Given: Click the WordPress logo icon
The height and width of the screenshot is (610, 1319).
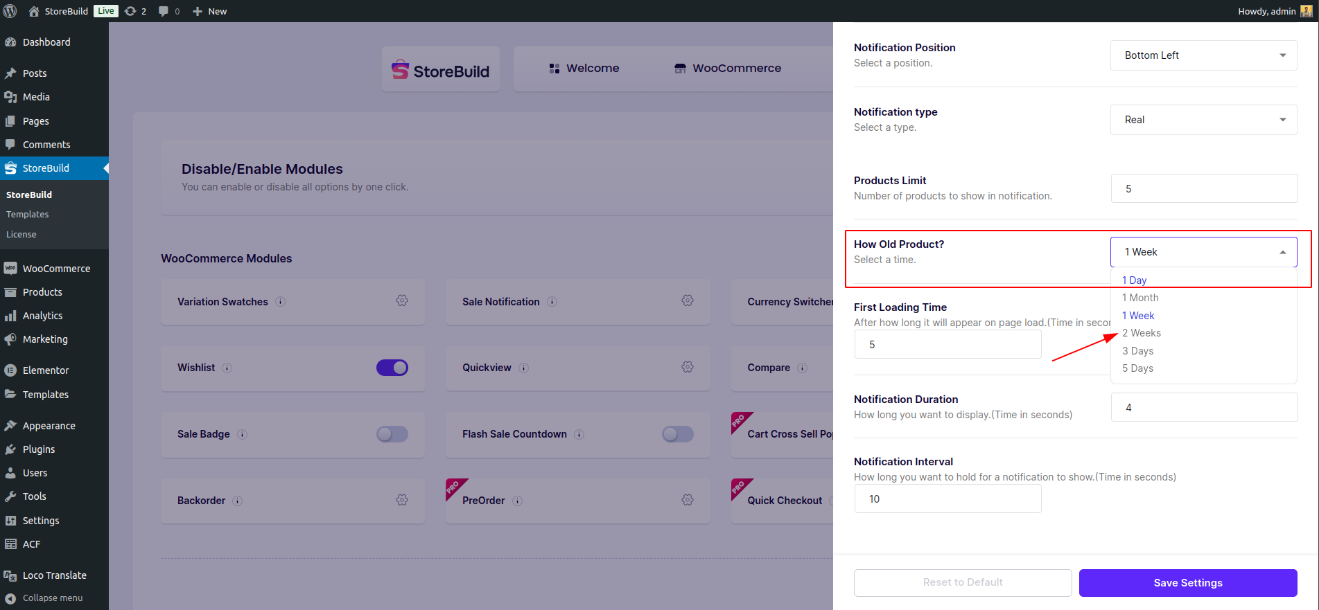Looking at the screenshot, I should [x=10, y=11].
